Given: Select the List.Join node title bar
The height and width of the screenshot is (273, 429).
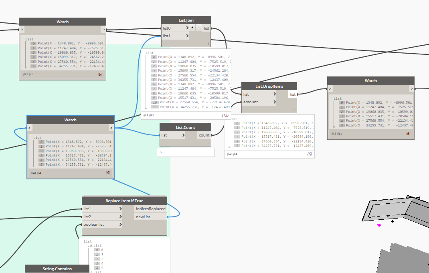Looking at the screenshot, I should [x=186, y=20].
